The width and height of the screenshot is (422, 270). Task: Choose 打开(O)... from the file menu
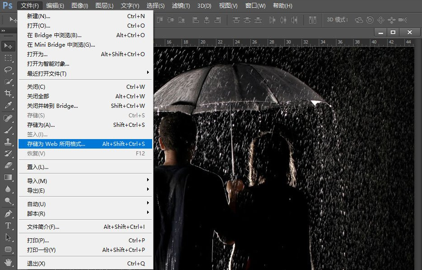click(x=86, y=25)
